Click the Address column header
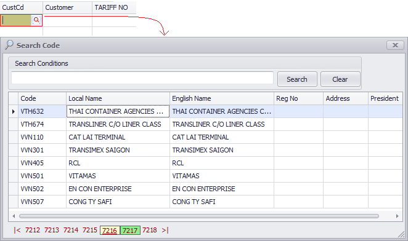This screenshot has width=408, height=241. [x=346, y=98]
